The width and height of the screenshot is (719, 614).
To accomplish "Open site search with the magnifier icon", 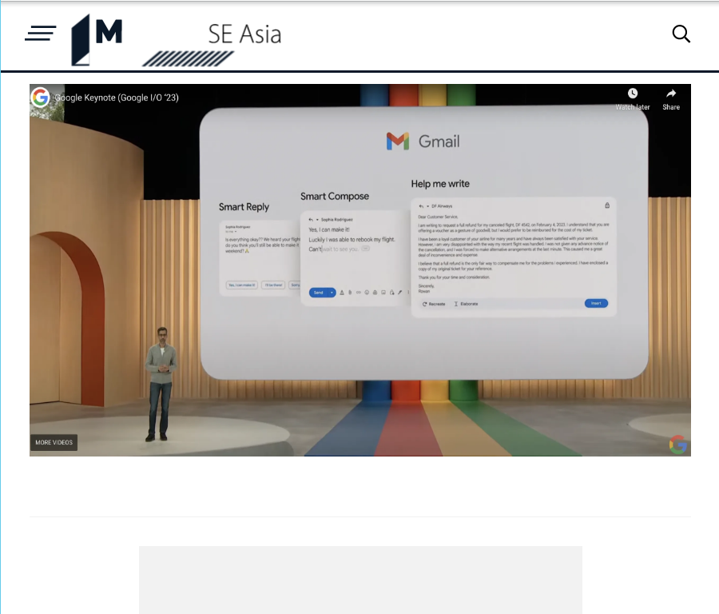I will [681, 34].
